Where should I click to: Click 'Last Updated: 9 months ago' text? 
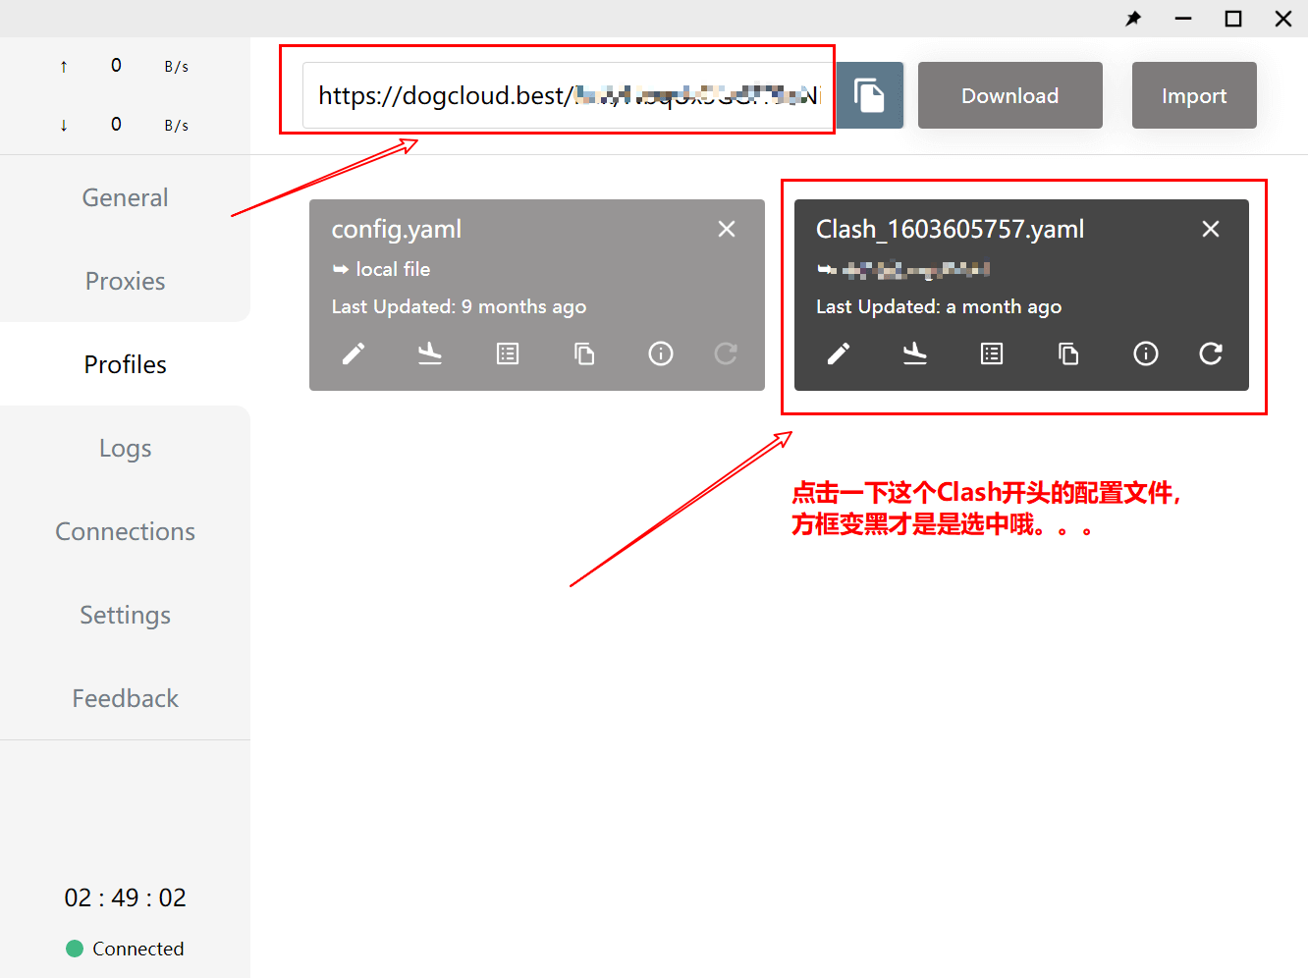(459, 306)
